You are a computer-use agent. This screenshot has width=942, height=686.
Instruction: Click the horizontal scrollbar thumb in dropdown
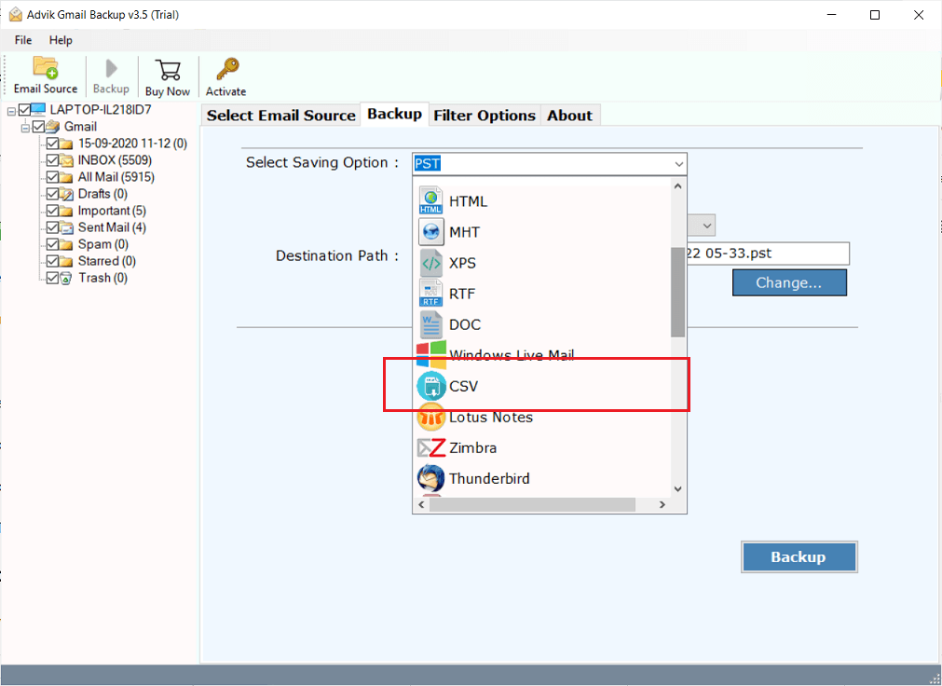coord(532,504)
